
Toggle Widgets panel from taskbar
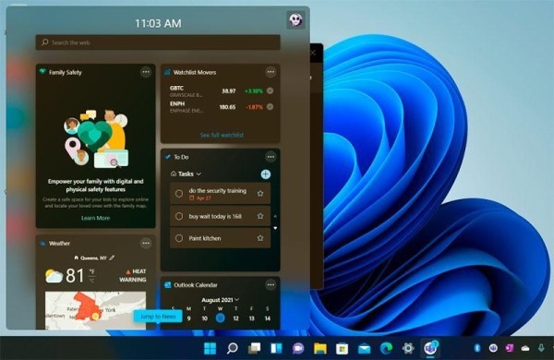point(276,348)
